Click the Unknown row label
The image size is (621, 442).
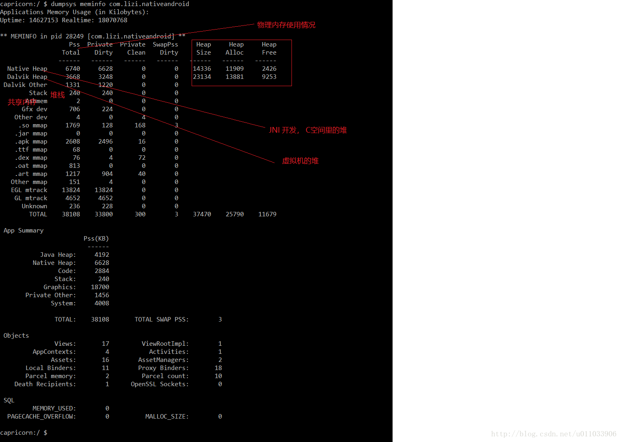pyautogui.click(x=34, y=206)
